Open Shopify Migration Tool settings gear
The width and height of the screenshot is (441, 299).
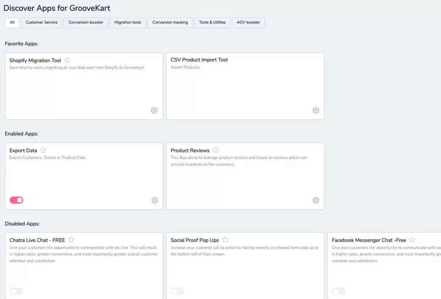(154, 110)
